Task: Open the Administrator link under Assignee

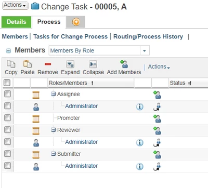Action: pos(81,106)
